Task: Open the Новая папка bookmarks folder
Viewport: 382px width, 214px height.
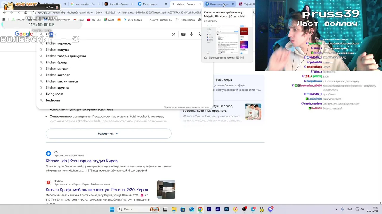Action: (185, 20)
